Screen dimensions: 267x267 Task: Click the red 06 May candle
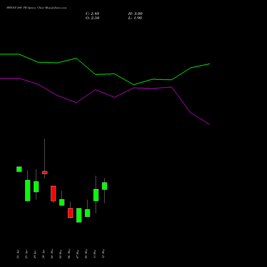point(70,213)
